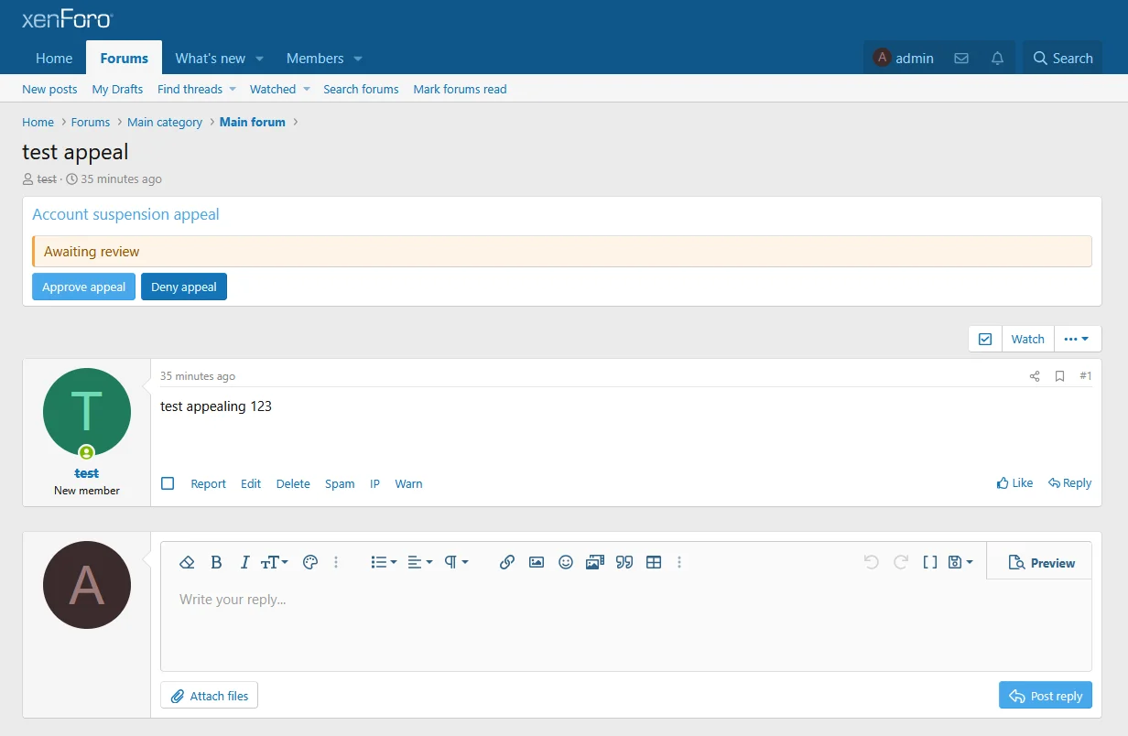The image size is (1128, 736).
Task: Bookmark post #1 using the bookmark icon
Action: point(1059,376)
